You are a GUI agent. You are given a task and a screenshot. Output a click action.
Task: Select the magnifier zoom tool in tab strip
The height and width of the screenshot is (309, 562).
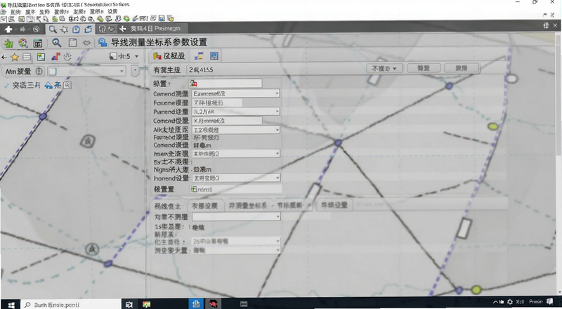tap(53, 29)
